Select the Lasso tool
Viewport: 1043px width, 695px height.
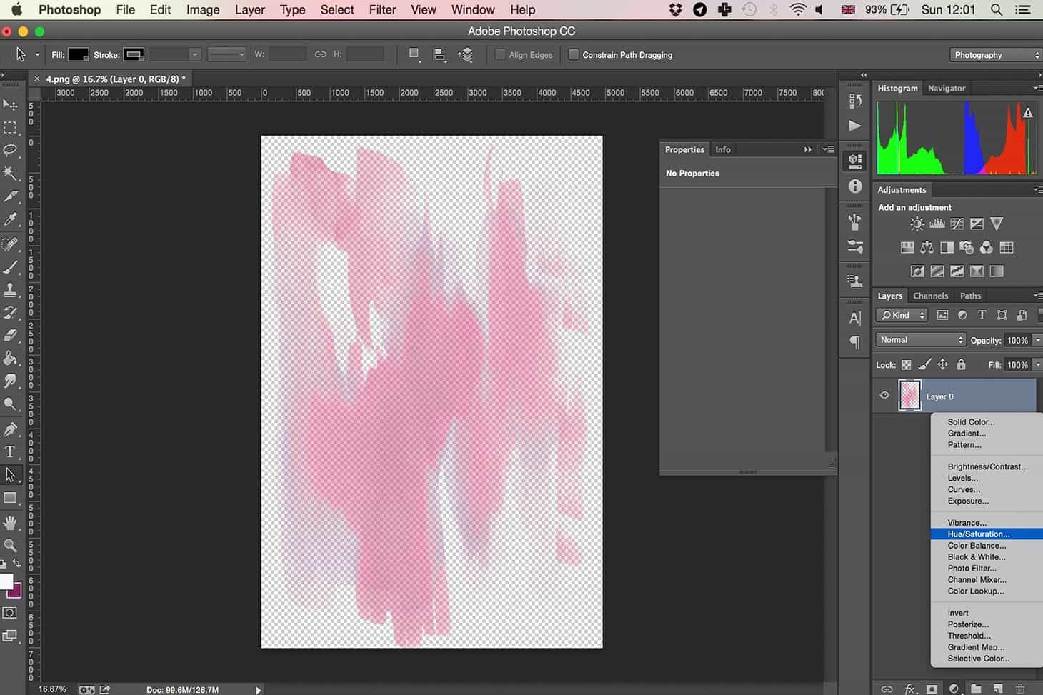11,151
